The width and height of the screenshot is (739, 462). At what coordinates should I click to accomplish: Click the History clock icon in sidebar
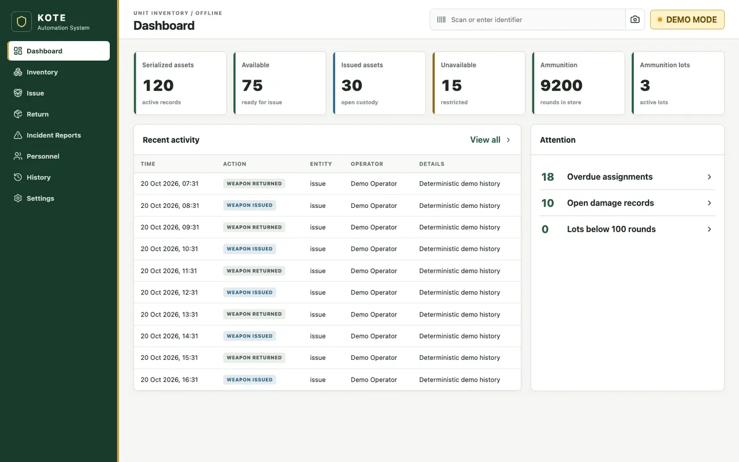click(18, 177)
